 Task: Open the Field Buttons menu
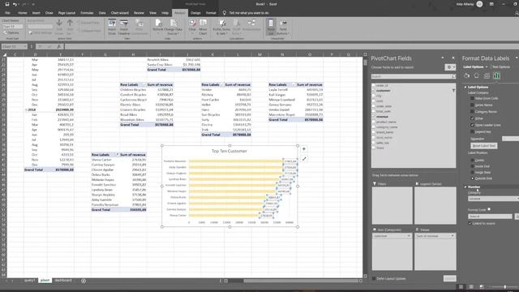(x=283, y=27)
